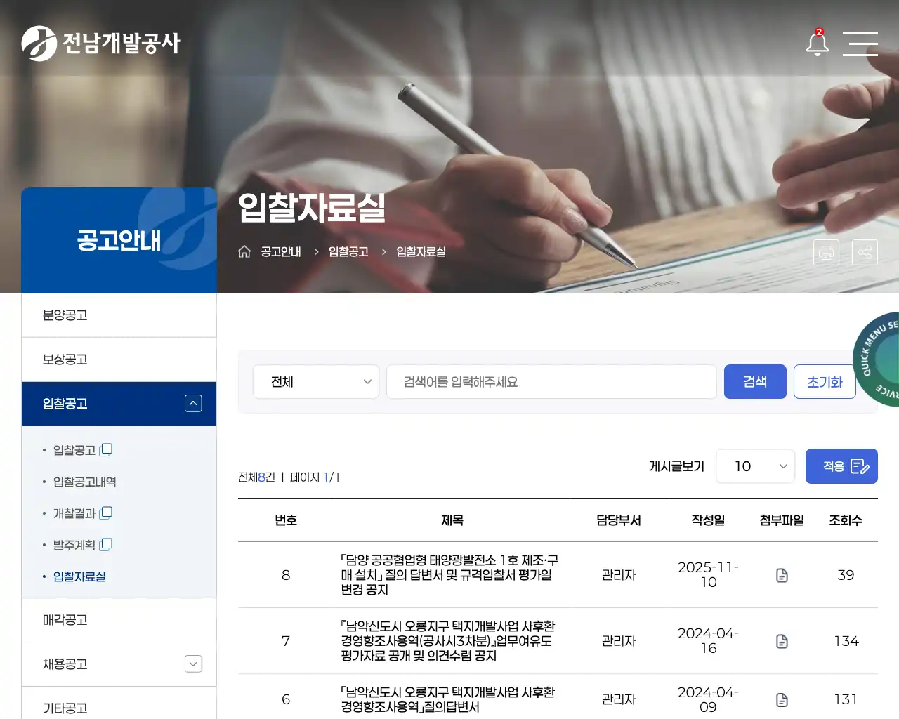
Task: Open the post 업무여유도 평가자료 공개 및 의견수렴 공지
Action: [x=448, y=641]
